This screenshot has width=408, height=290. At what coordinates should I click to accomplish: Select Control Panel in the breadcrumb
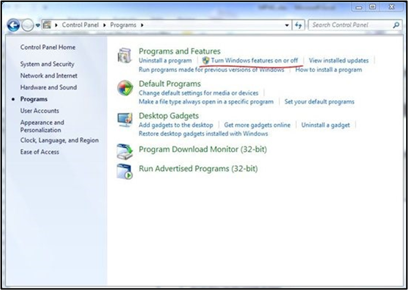tap(80, 25)
